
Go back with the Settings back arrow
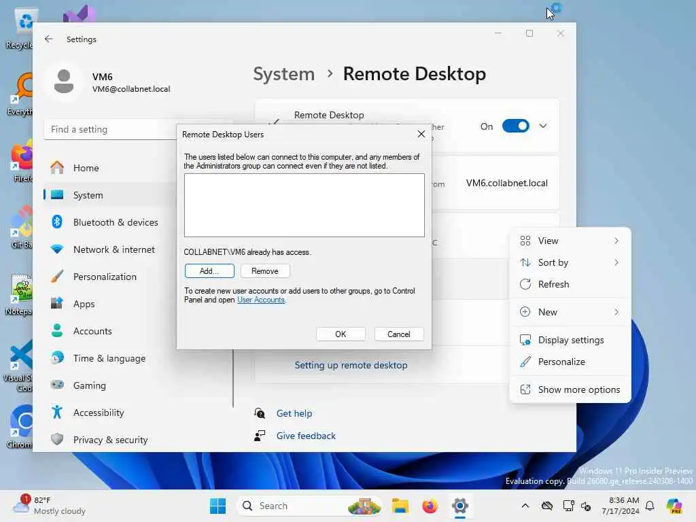pos(49,39)
